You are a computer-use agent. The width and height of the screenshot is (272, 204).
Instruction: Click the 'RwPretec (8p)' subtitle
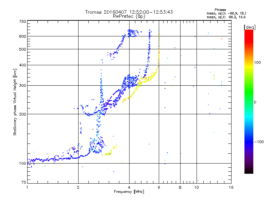[129, 16]
